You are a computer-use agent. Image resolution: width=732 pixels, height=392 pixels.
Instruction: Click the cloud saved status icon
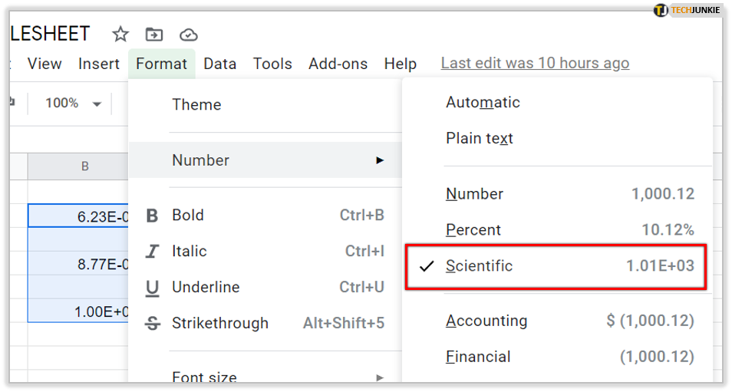pyautogui.click(x=188, y=35)
